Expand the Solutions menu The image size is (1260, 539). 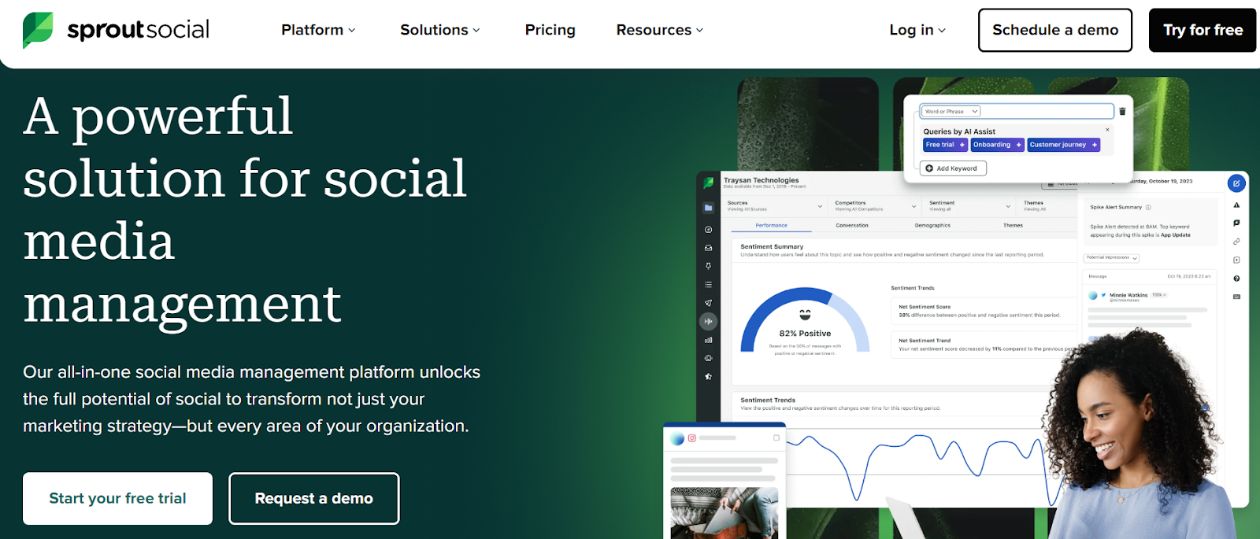439,30
